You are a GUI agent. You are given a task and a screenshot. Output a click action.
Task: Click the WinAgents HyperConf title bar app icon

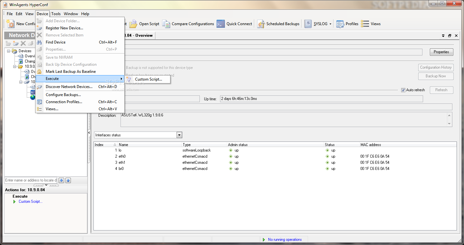tap(5, 5)
